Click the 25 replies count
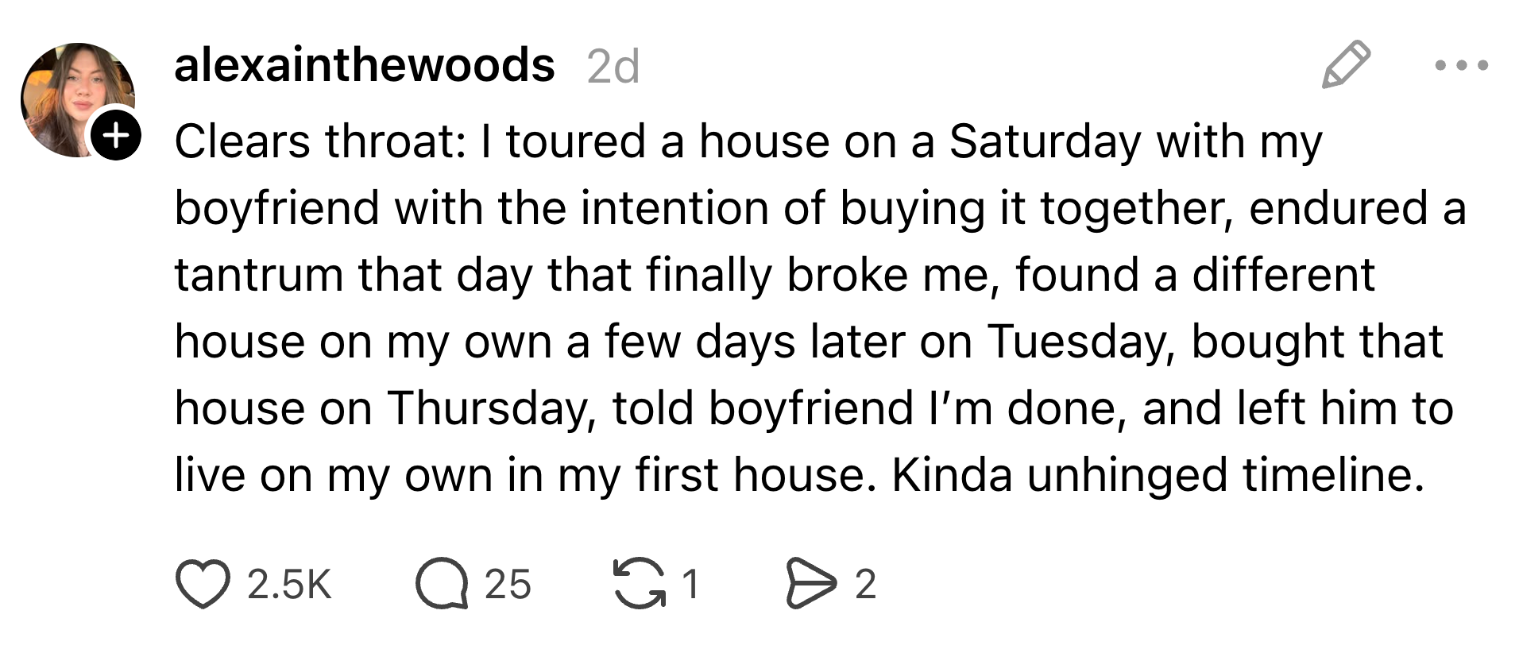This screenshot has width=1519, height=653. pos(508,585)
